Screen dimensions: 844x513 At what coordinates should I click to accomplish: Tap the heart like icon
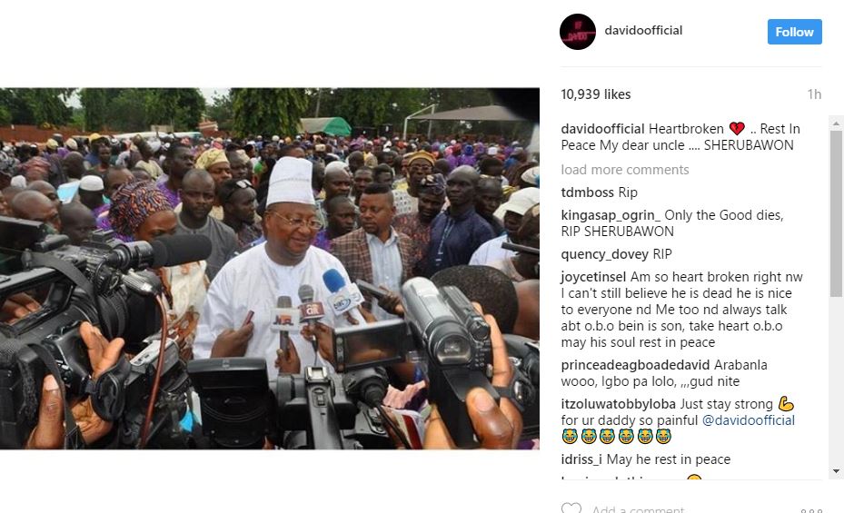(571, 508)
